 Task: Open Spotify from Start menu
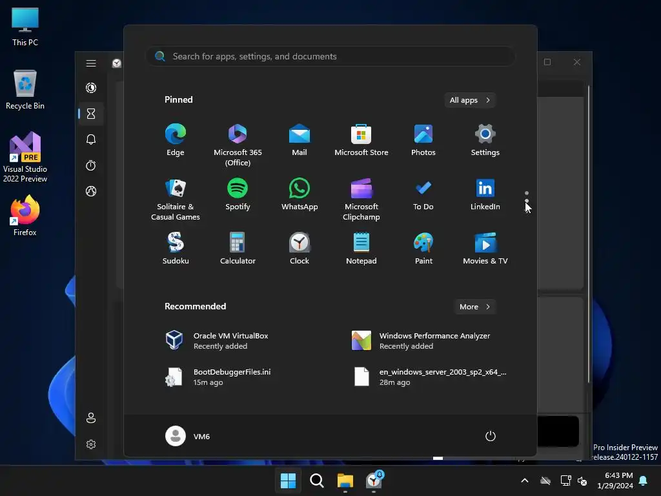238,194
